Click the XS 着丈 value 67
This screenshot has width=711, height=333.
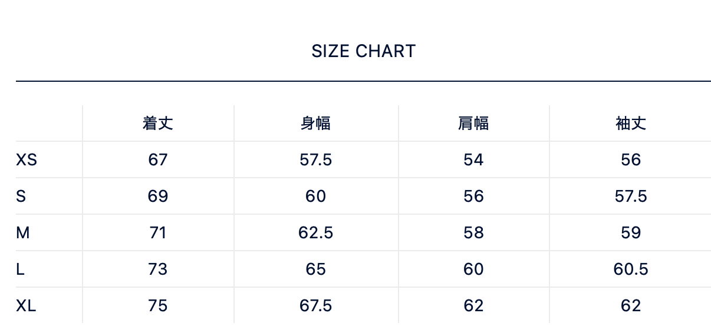pyautogui.click(x=158, y=159)
